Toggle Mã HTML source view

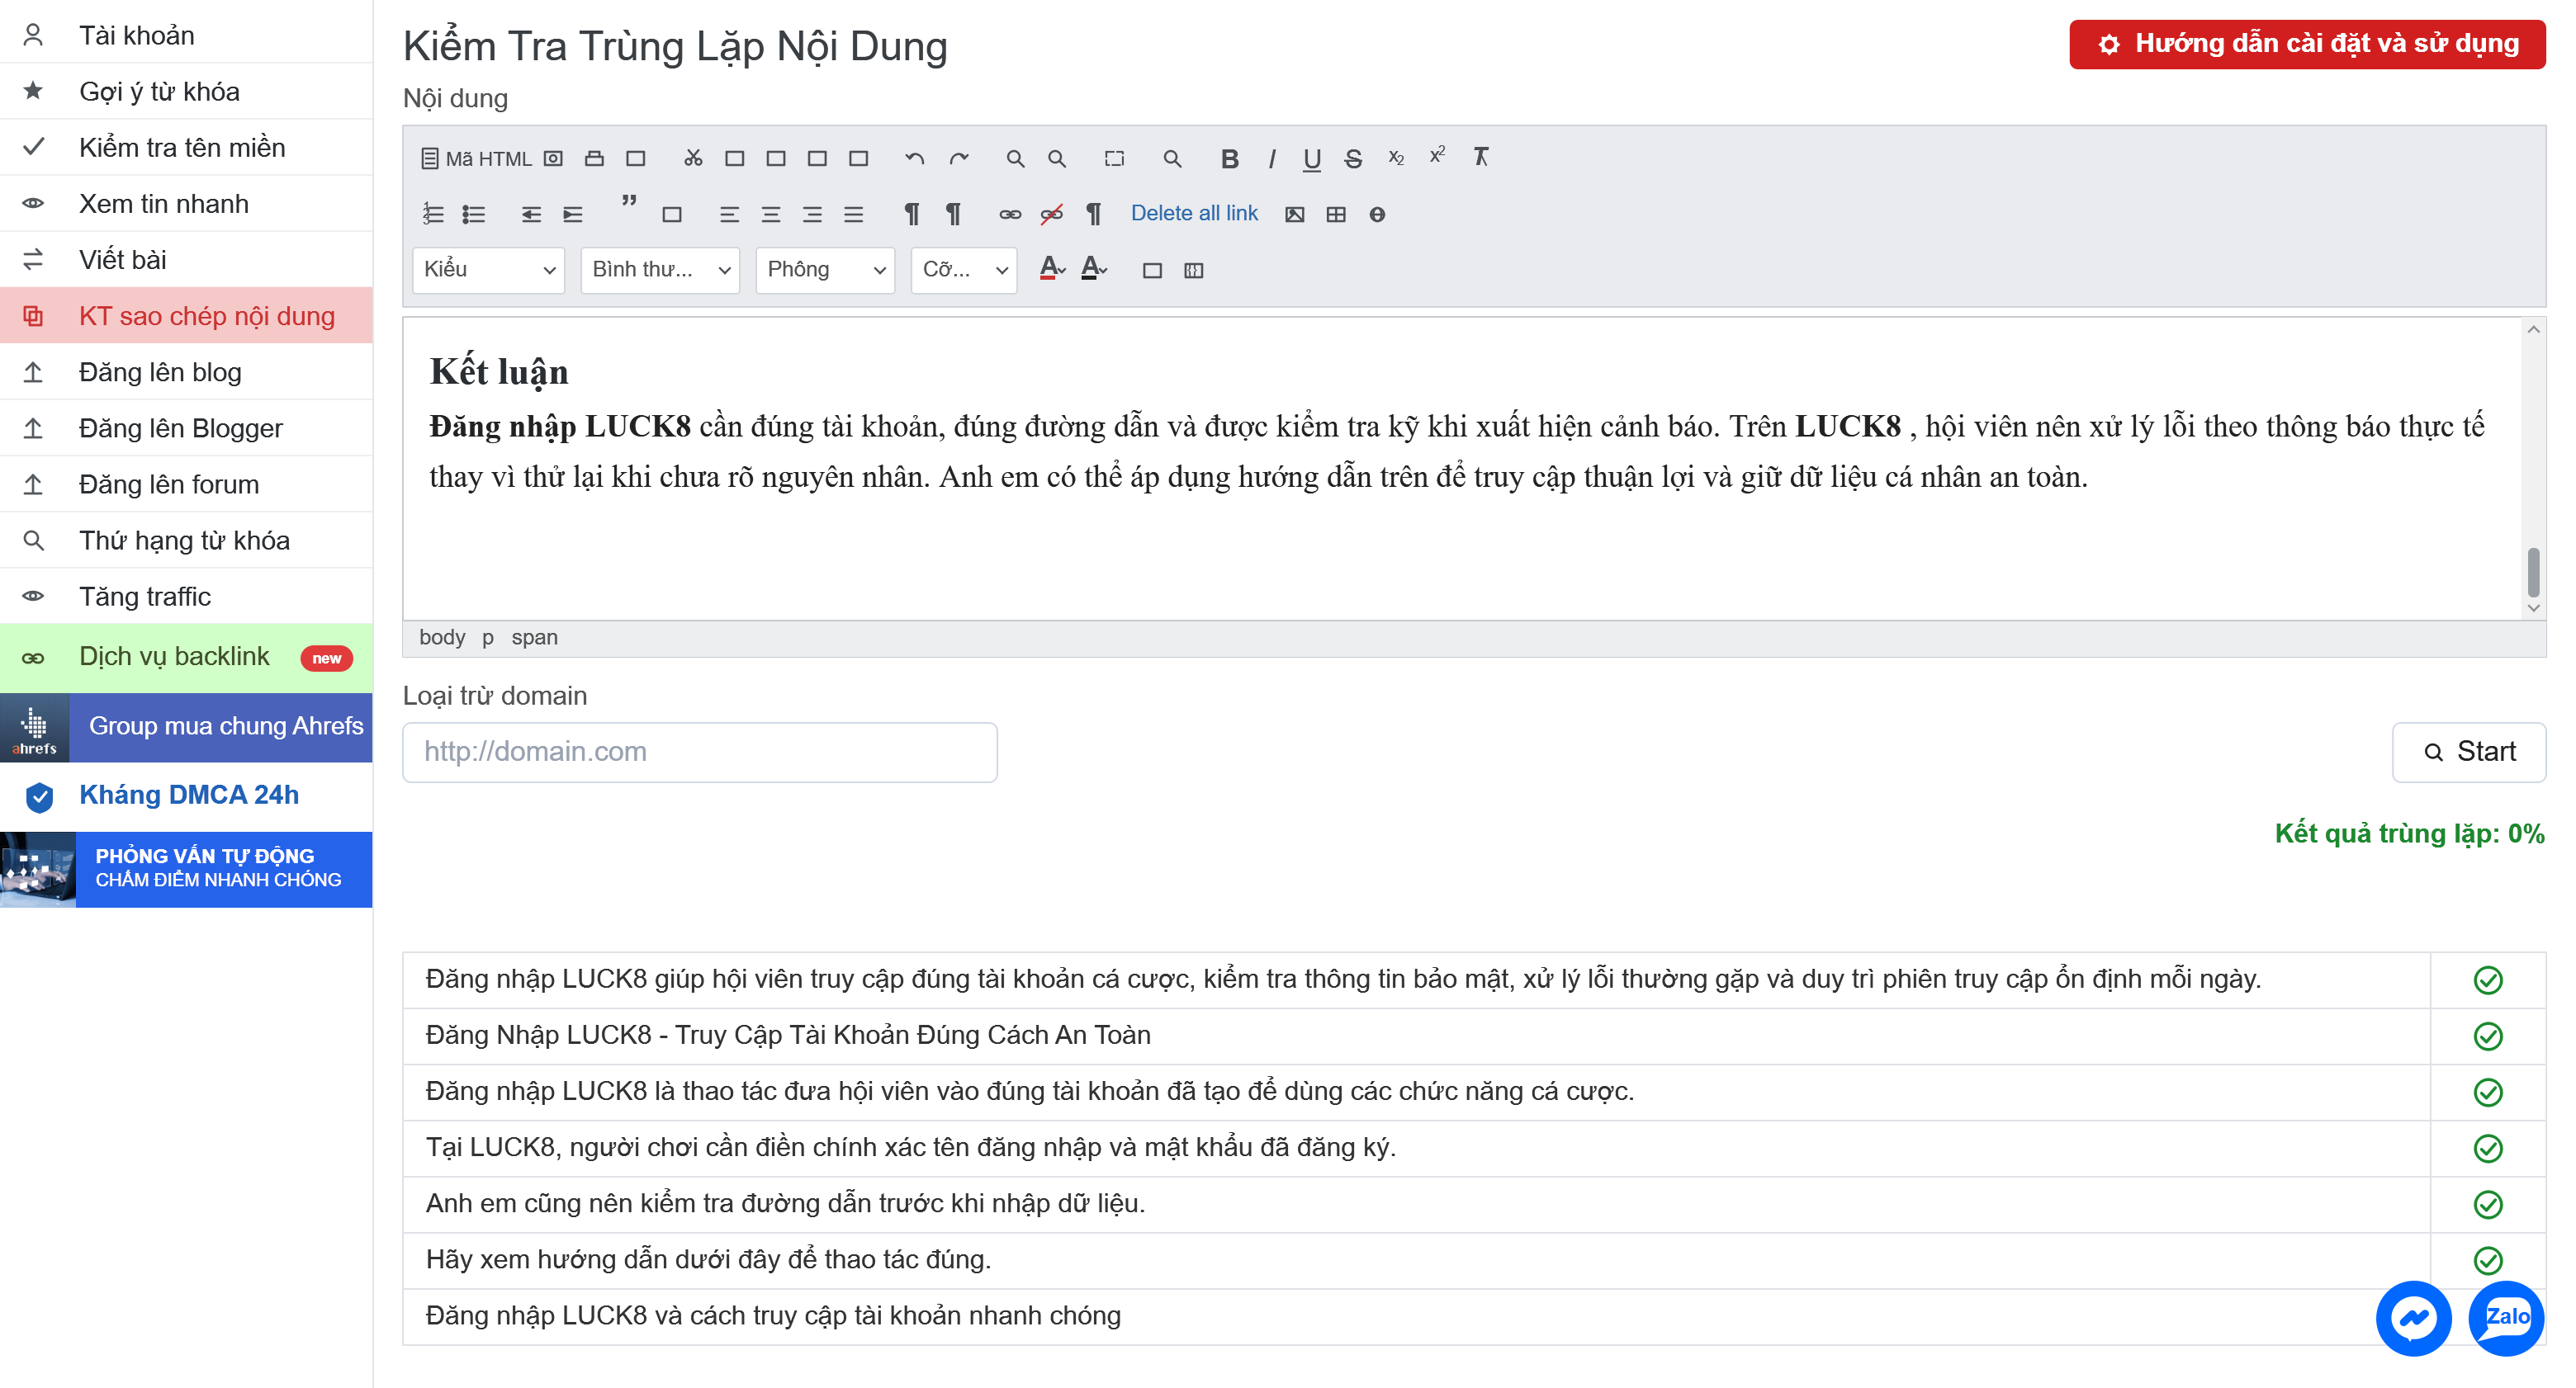[x=476, y=158]
